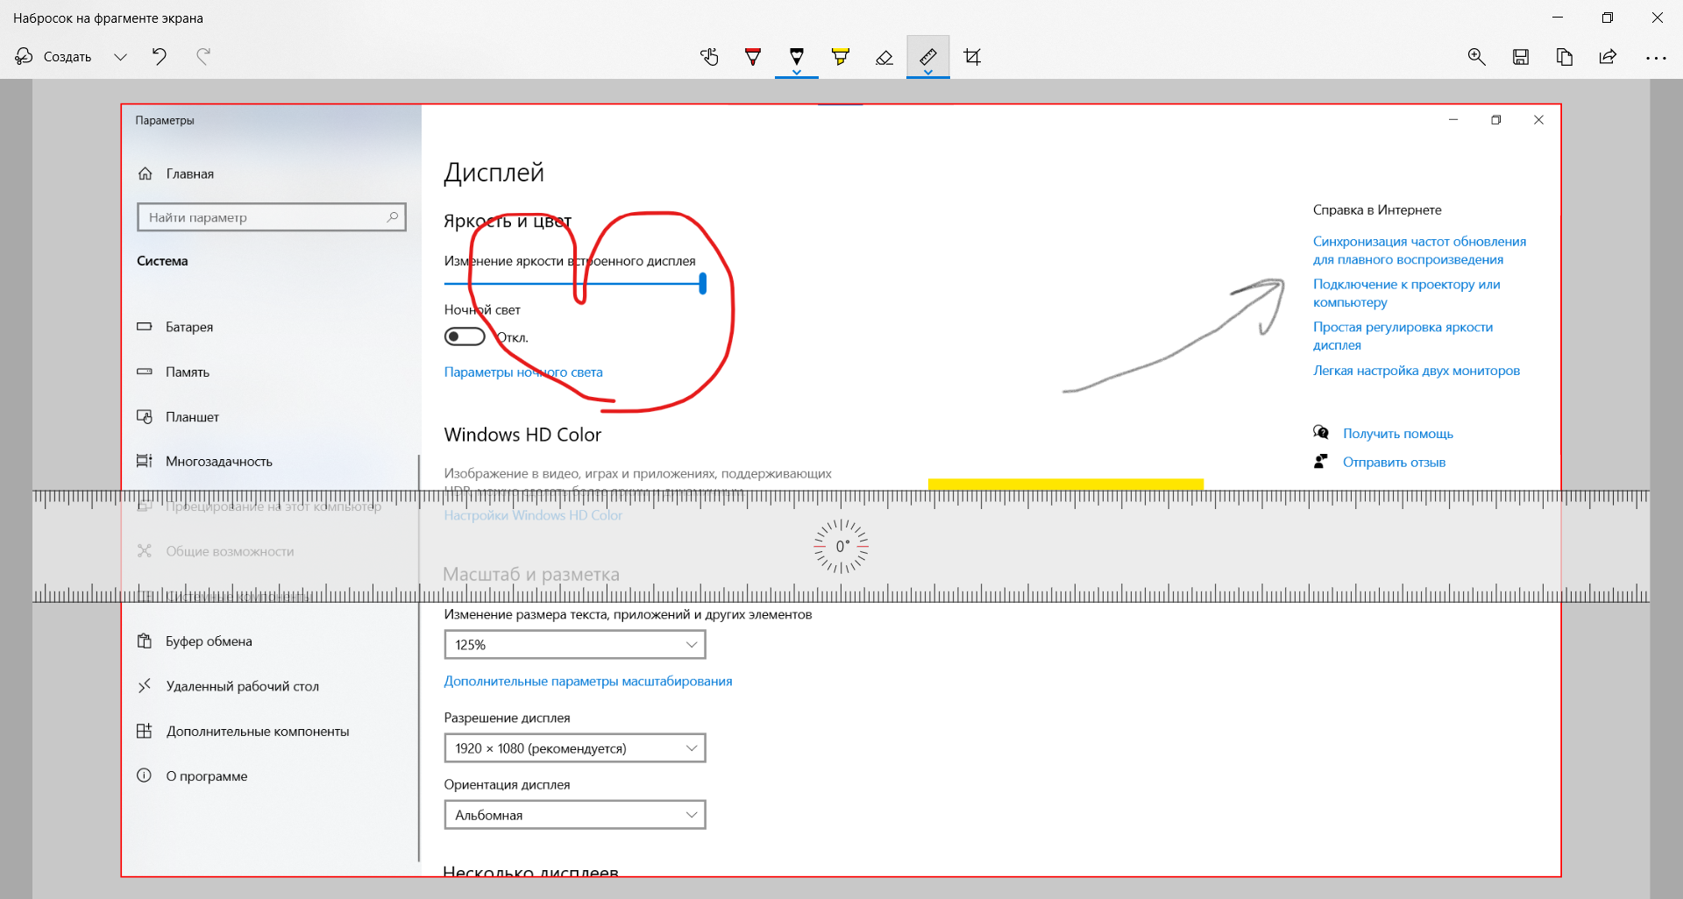1683x899 pixels.
Task: Select the touch writing tool
Action: [709, 57]
